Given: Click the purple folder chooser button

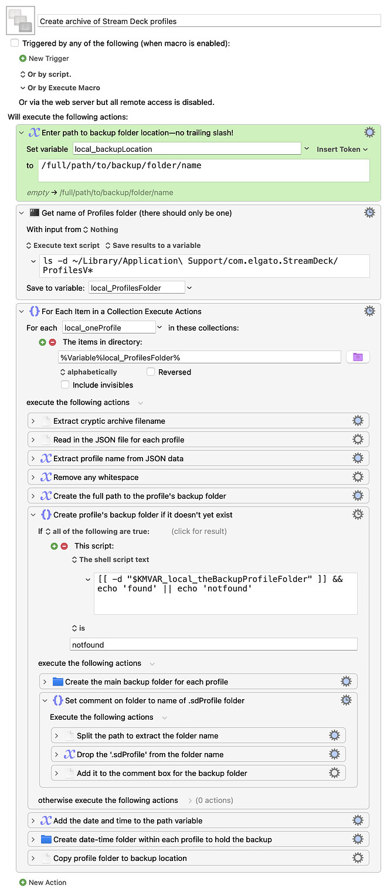Looking at the screenshot, I should click(358, 357).
